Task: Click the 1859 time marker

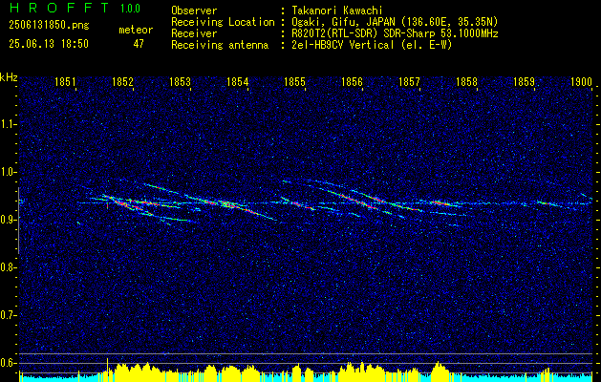Action: (x=524, y=82)
